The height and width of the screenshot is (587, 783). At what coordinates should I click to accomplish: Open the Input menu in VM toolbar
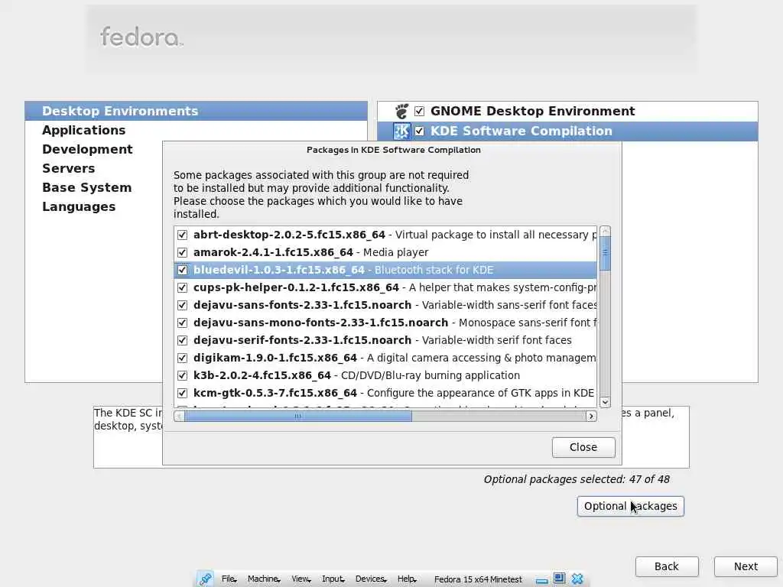pos(333,579)
